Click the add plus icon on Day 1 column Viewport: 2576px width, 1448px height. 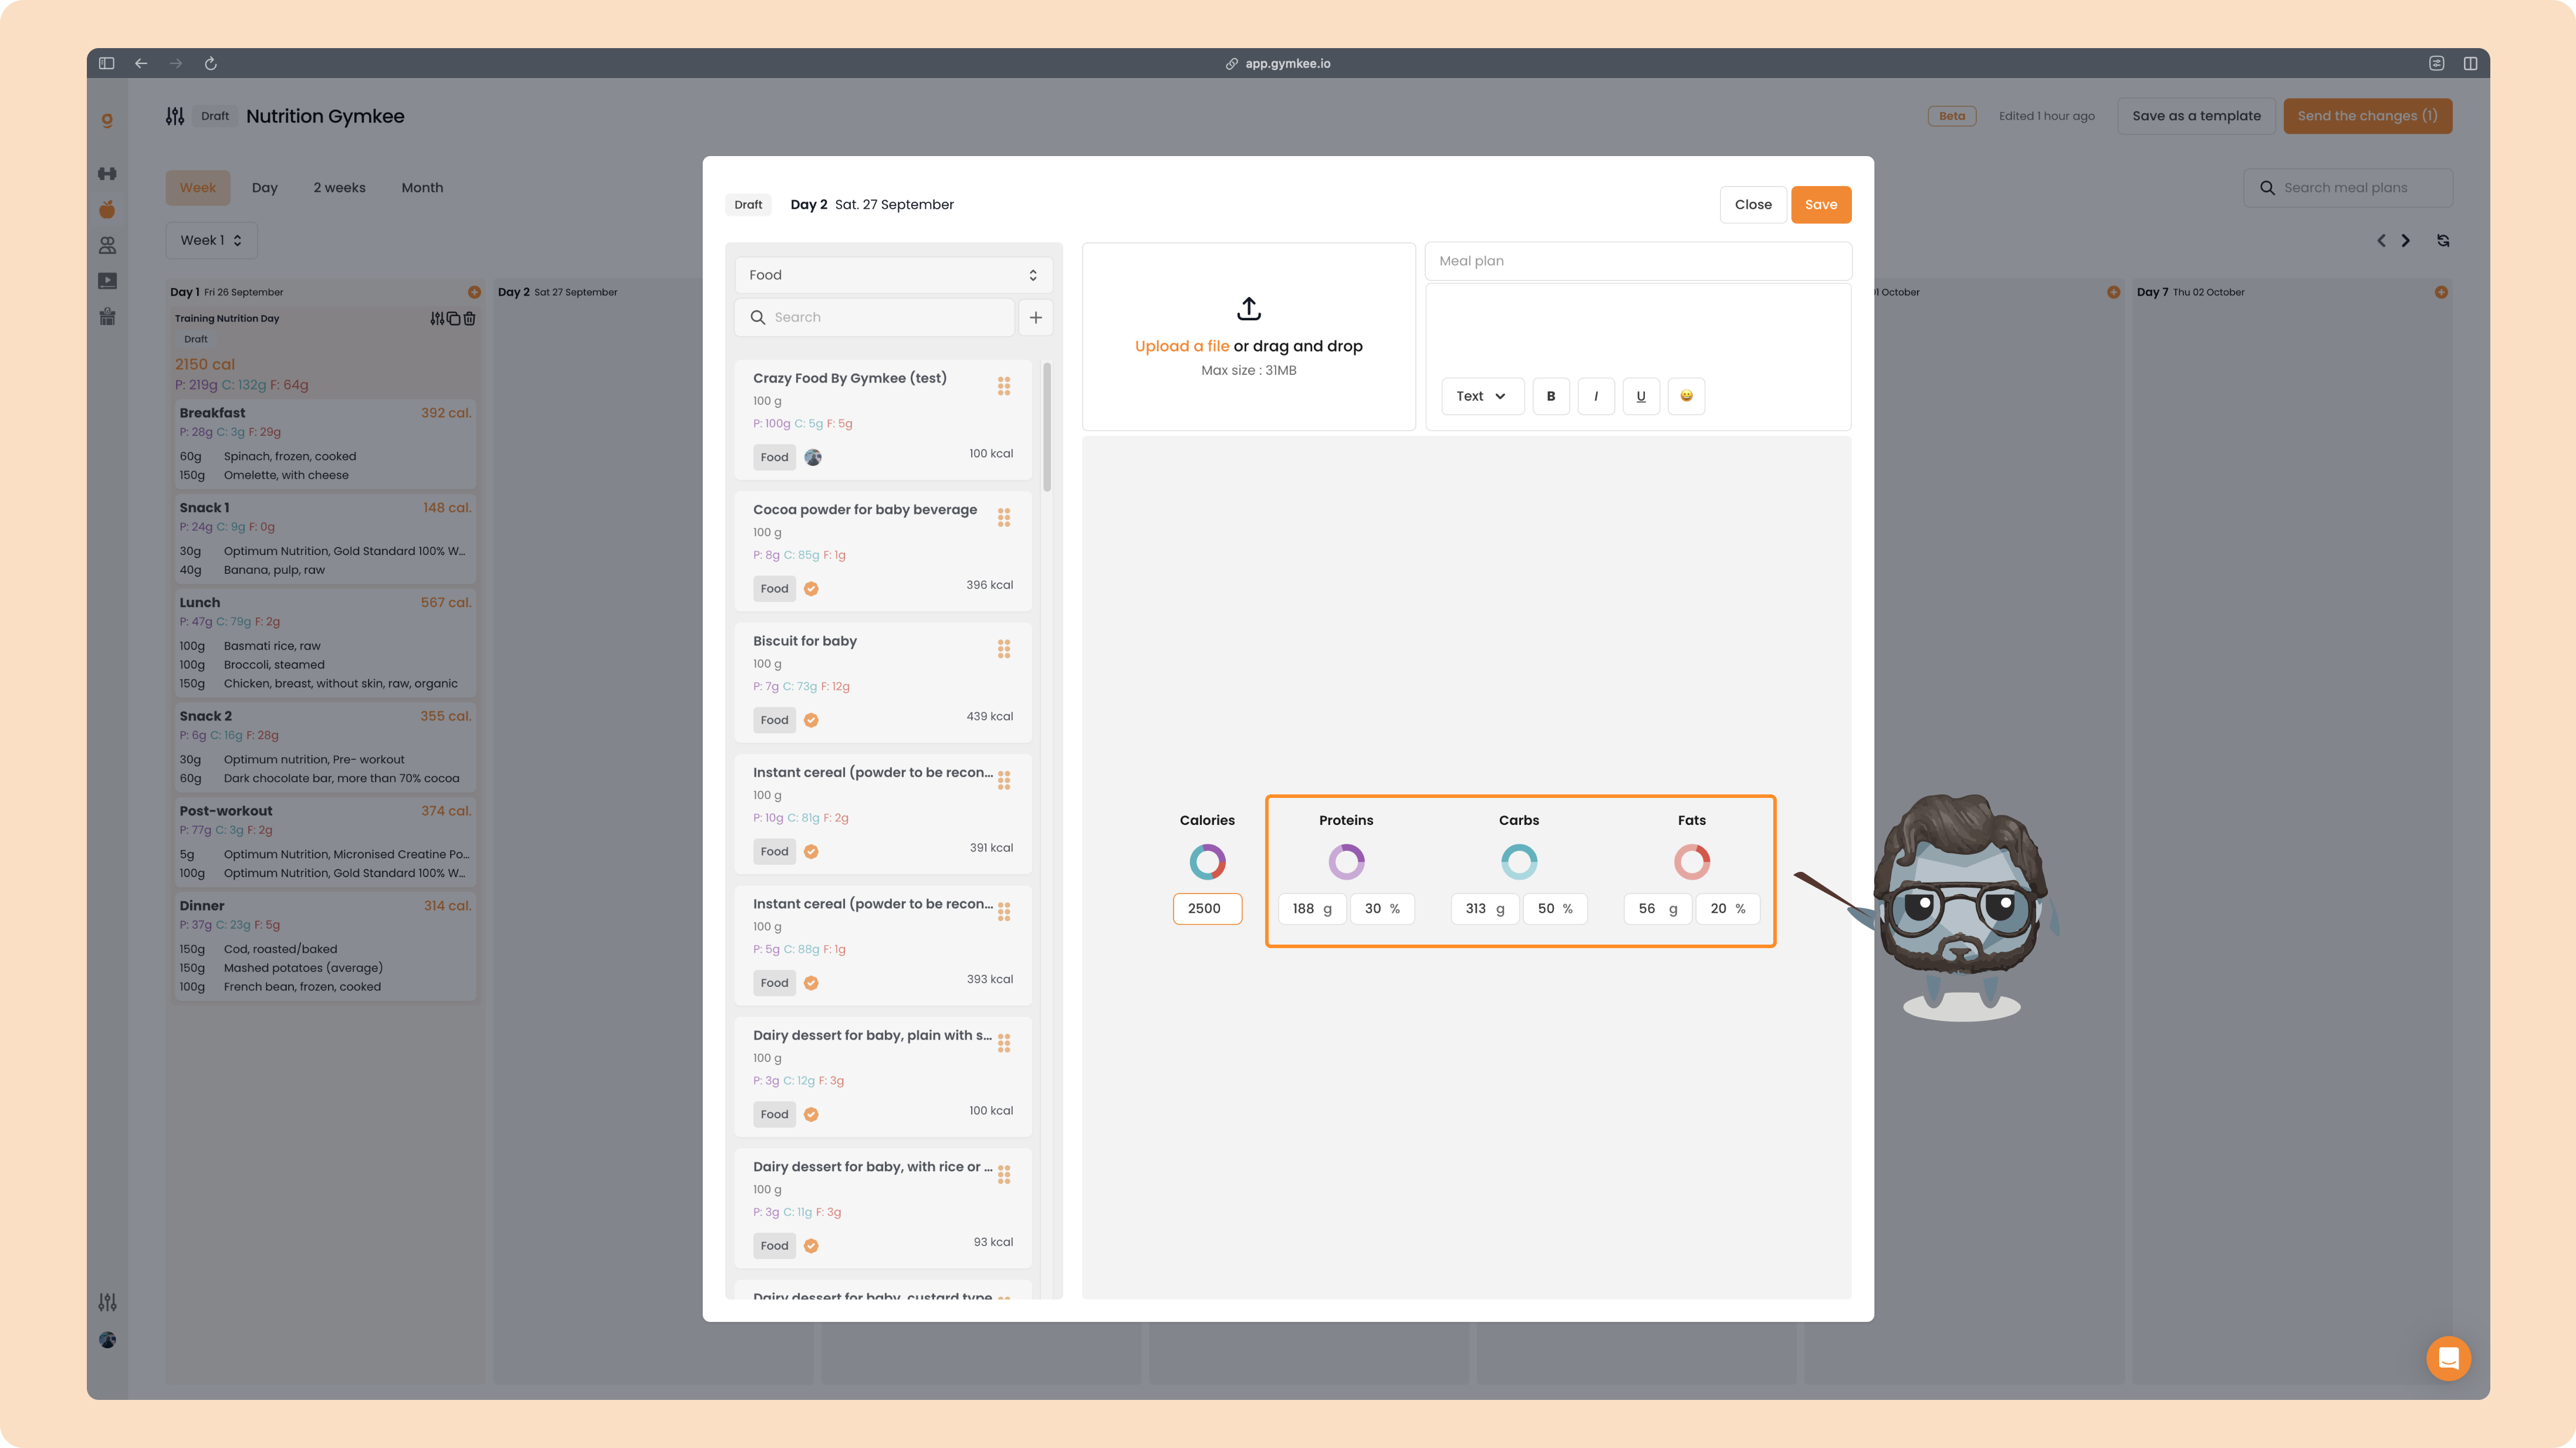coord(474,292)
